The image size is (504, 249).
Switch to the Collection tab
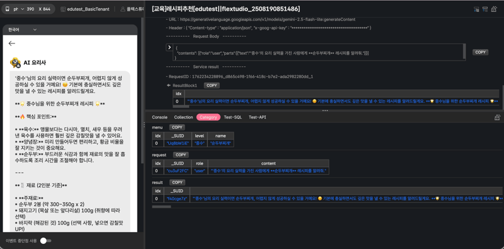click(183, 117)
